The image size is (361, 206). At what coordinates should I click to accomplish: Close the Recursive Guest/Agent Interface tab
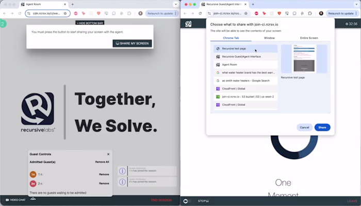coord(245,4)
